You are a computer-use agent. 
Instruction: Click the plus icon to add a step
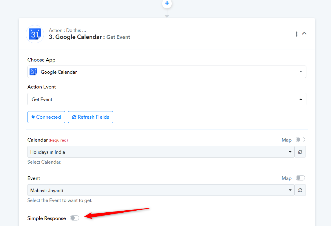click(167, 3)
